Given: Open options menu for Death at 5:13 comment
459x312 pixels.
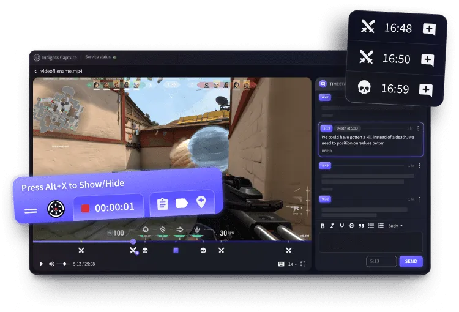Looking at the screenshot, I should 418,128.
